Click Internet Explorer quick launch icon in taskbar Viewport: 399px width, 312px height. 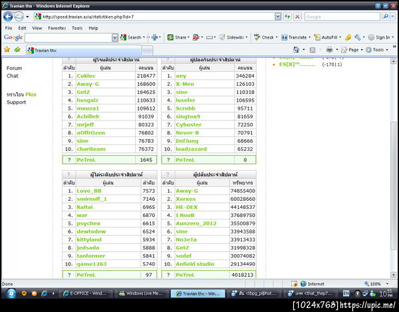tap(44, 293)
